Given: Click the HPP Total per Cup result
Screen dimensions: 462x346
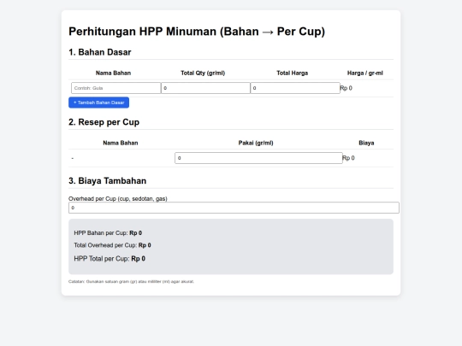Looking at the screenshot, I should point(110,259).
